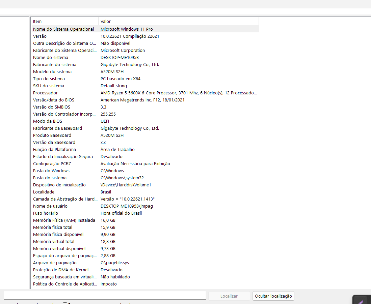The image size is (371, 304).
Task: Select the Nome do sistema row
Action: [145, 57]
